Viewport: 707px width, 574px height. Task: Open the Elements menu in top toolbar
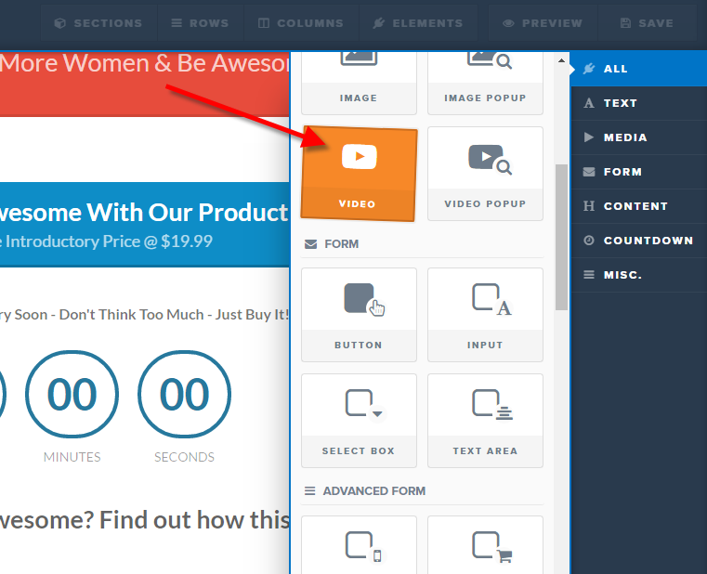pos(418,23)
